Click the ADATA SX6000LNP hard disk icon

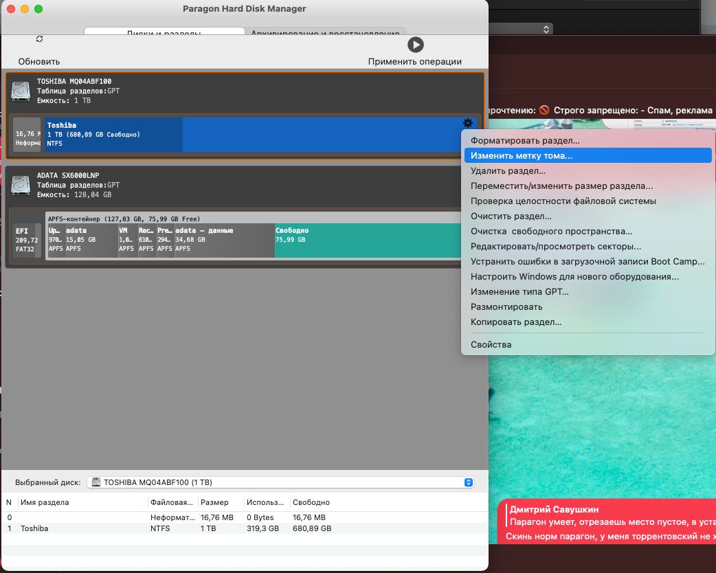tap(21, 185)
